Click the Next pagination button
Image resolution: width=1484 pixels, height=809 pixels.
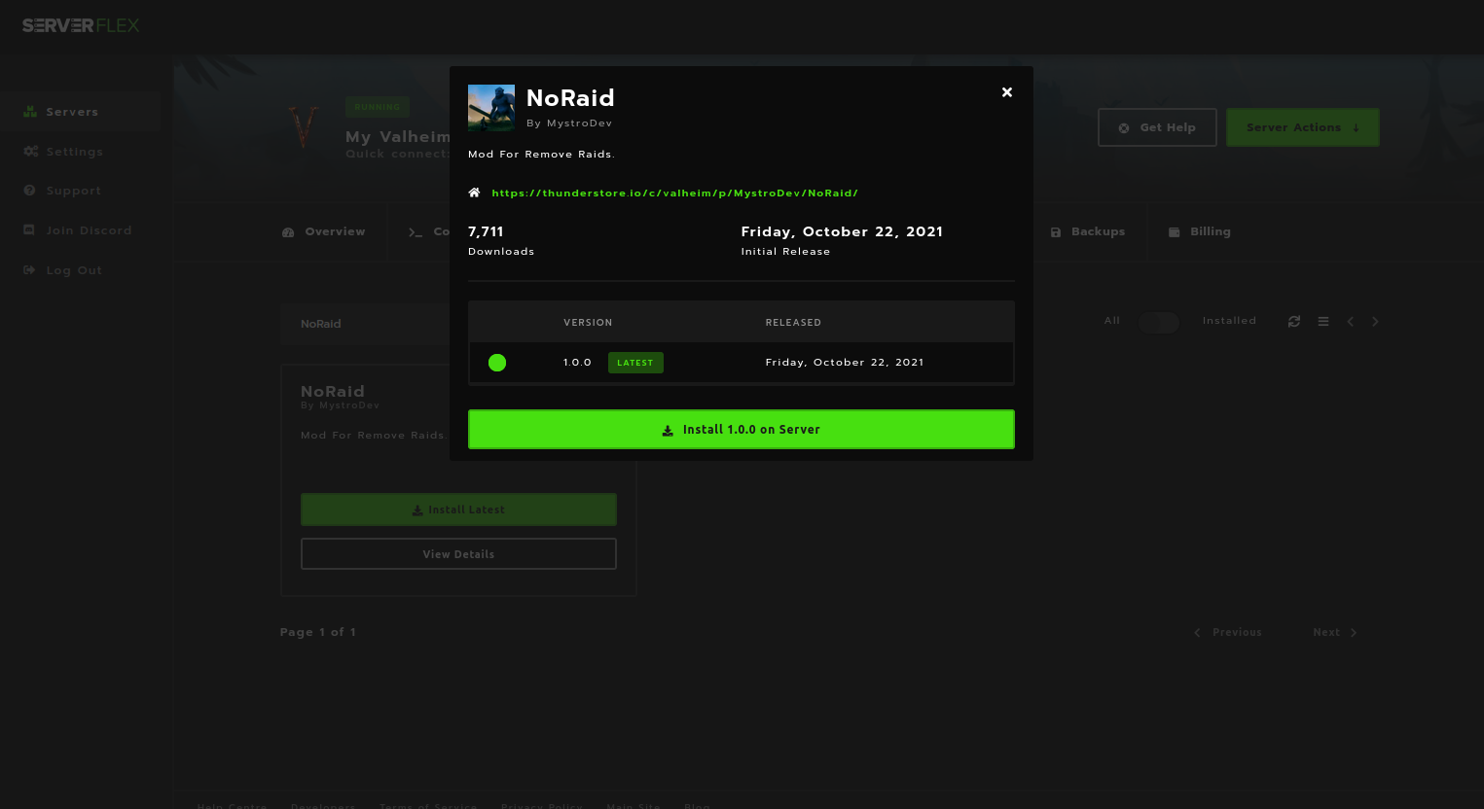tap(1335, 632)
